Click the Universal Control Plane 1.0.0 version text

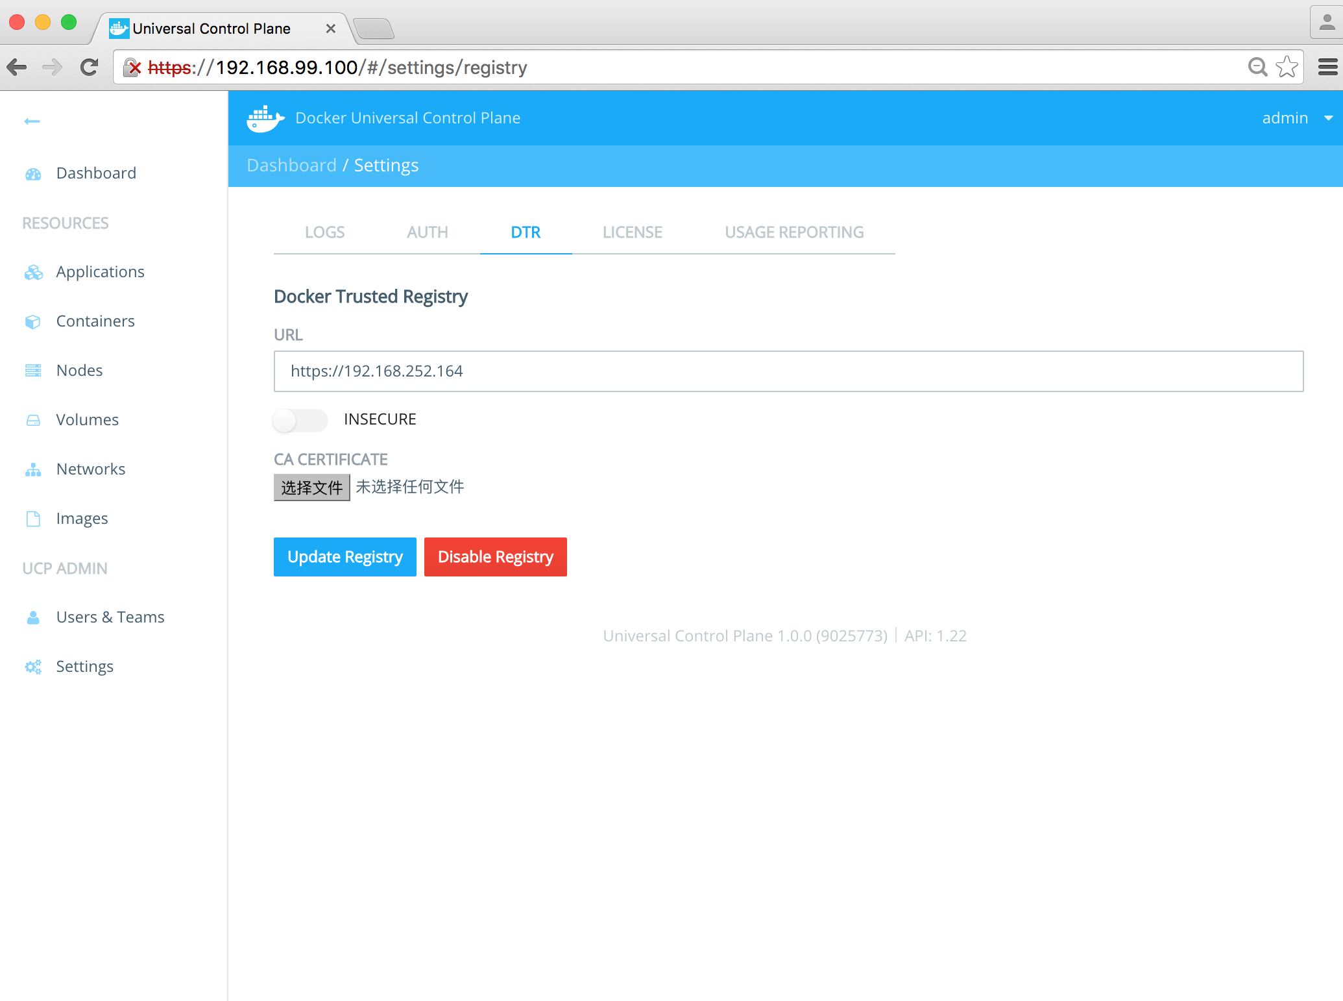(x=745, y=636)
